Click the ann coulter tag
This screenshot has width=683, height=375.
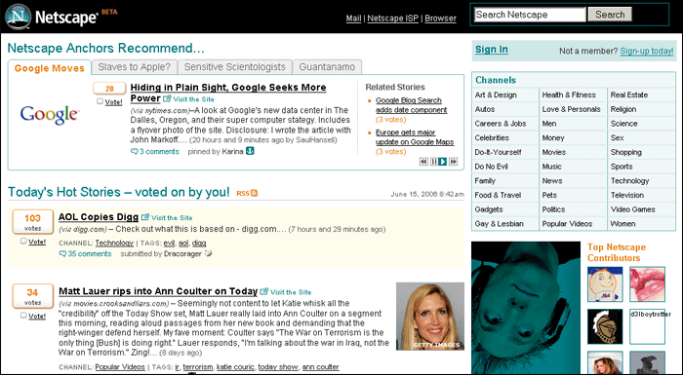click(321, 367)
